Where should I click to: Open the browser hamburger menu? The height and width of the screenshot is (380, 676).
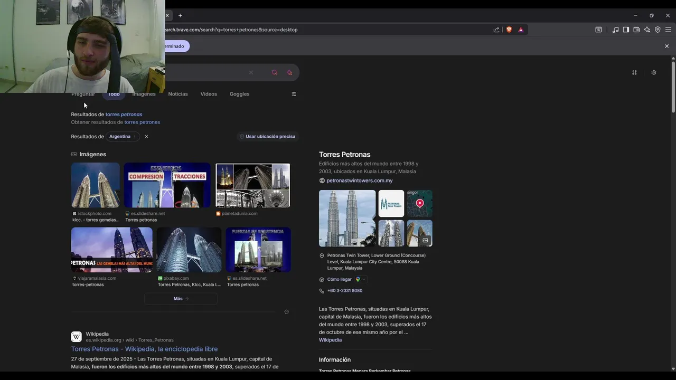pos(668,30)
